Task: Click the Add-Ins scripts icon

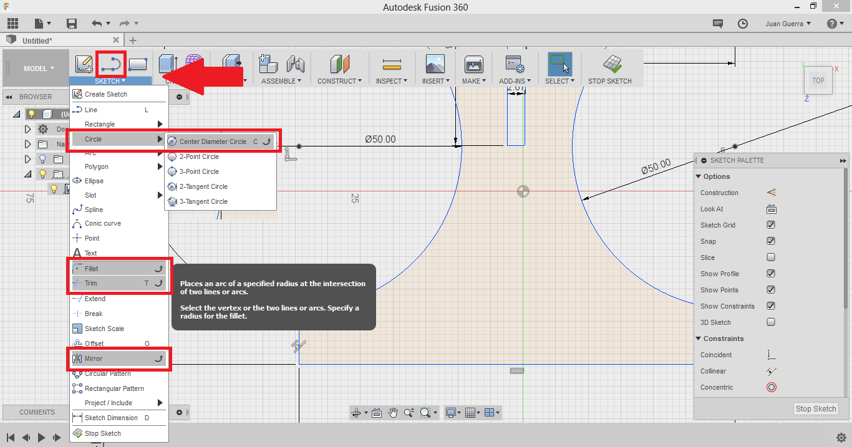Action: click(515, 64)
